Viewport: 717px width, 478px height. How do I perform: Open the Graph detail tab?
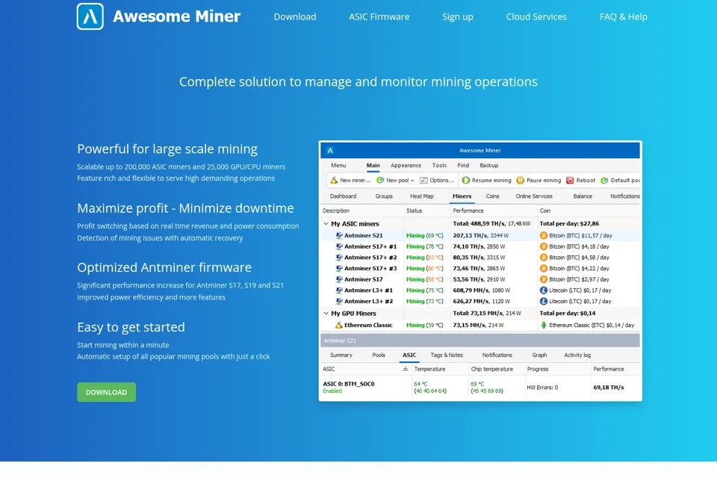click(539, 355)
